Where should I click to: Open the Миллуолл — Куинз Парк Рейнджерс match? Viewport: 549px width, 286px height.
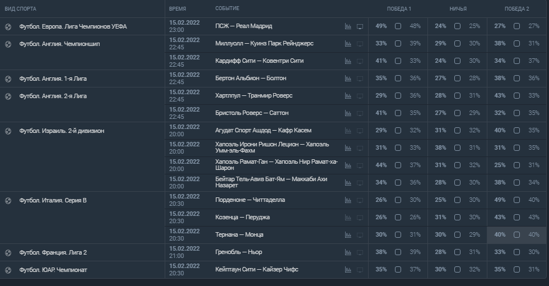264,44
